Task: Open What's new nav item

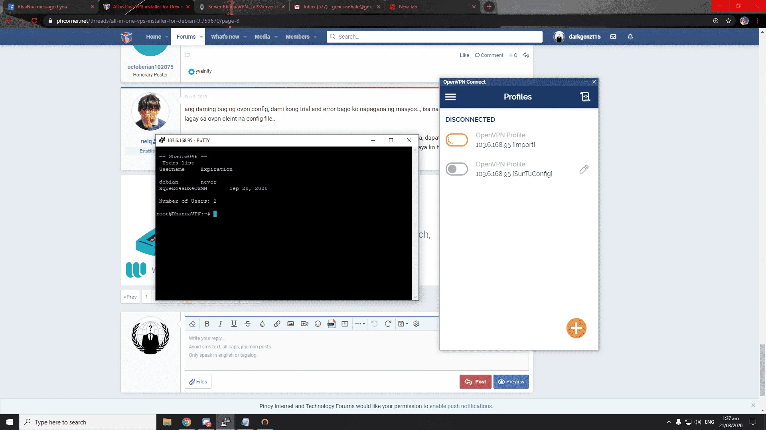Action: [x=225, y=37]
